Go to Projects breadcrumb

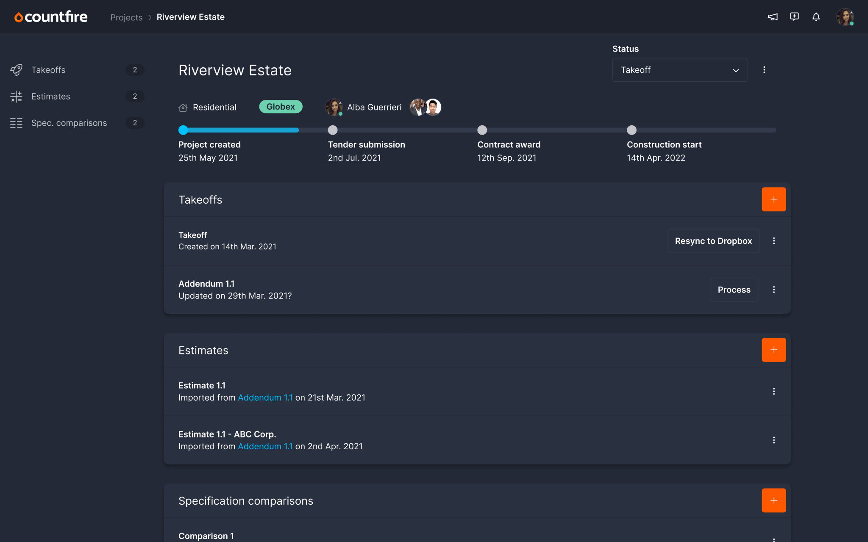(126, 17)
